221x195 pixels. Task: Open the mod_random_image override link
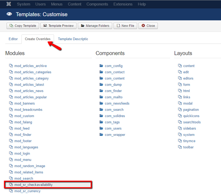pyautogui.click(x=30, y=166)
